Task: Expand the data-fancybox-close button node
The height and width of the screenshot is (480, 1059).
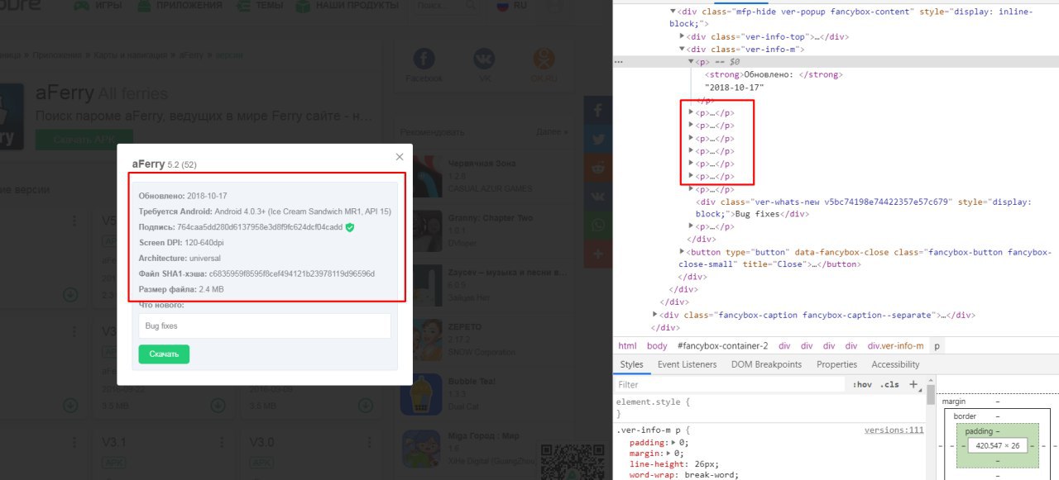Action: [682, 251]
